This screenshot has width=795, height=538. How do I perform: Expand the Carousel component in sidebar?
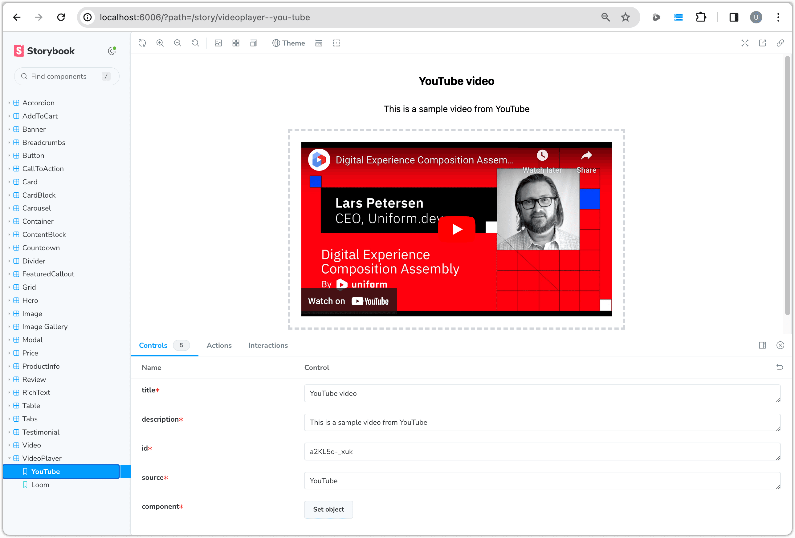(36, 208)
